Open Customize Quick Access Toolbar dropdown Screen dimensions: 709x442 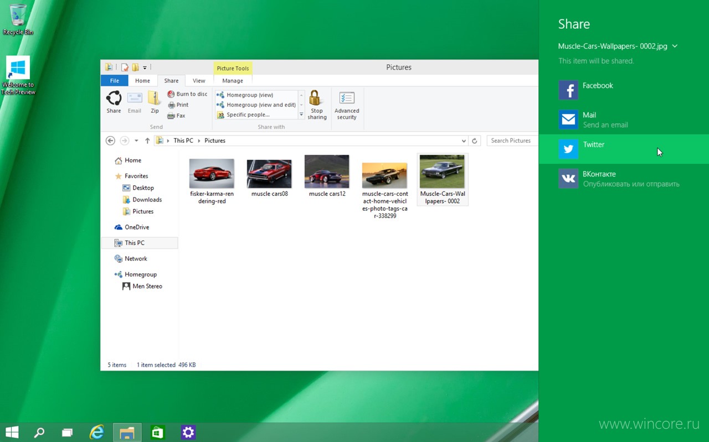click(145, 67)
